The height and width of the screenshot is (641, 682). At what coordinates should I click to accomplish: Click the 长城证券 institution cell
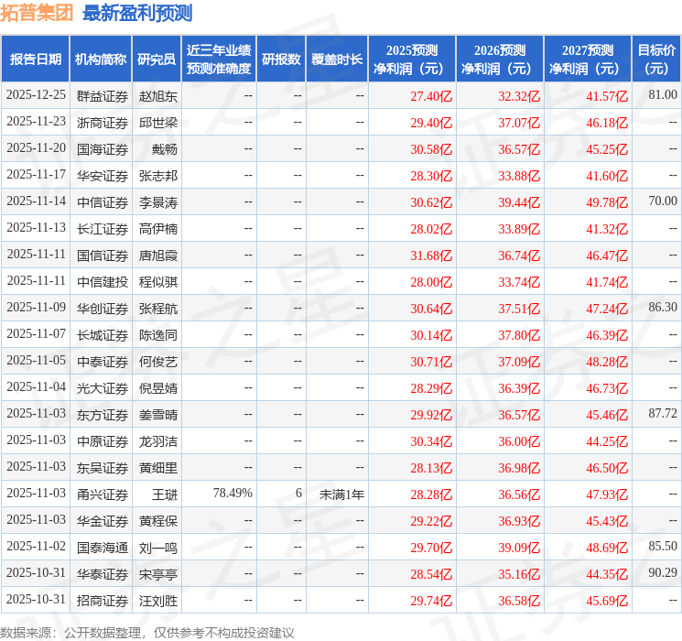103,335
